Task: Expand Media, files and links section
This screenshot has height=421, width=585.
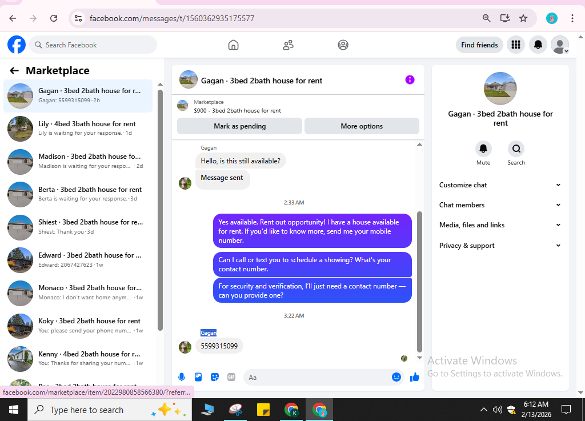Action: click(x=500, y=225)
